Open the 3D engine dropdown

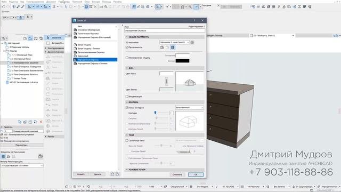coord(174,43)
